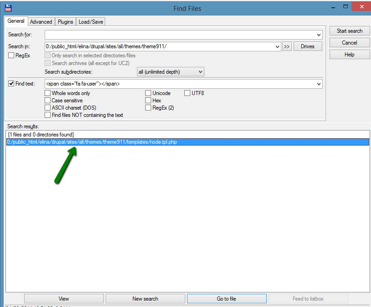Switch to the Advanced tab
This screenshot has height=307, width=371.
click(x=41, y=21)
